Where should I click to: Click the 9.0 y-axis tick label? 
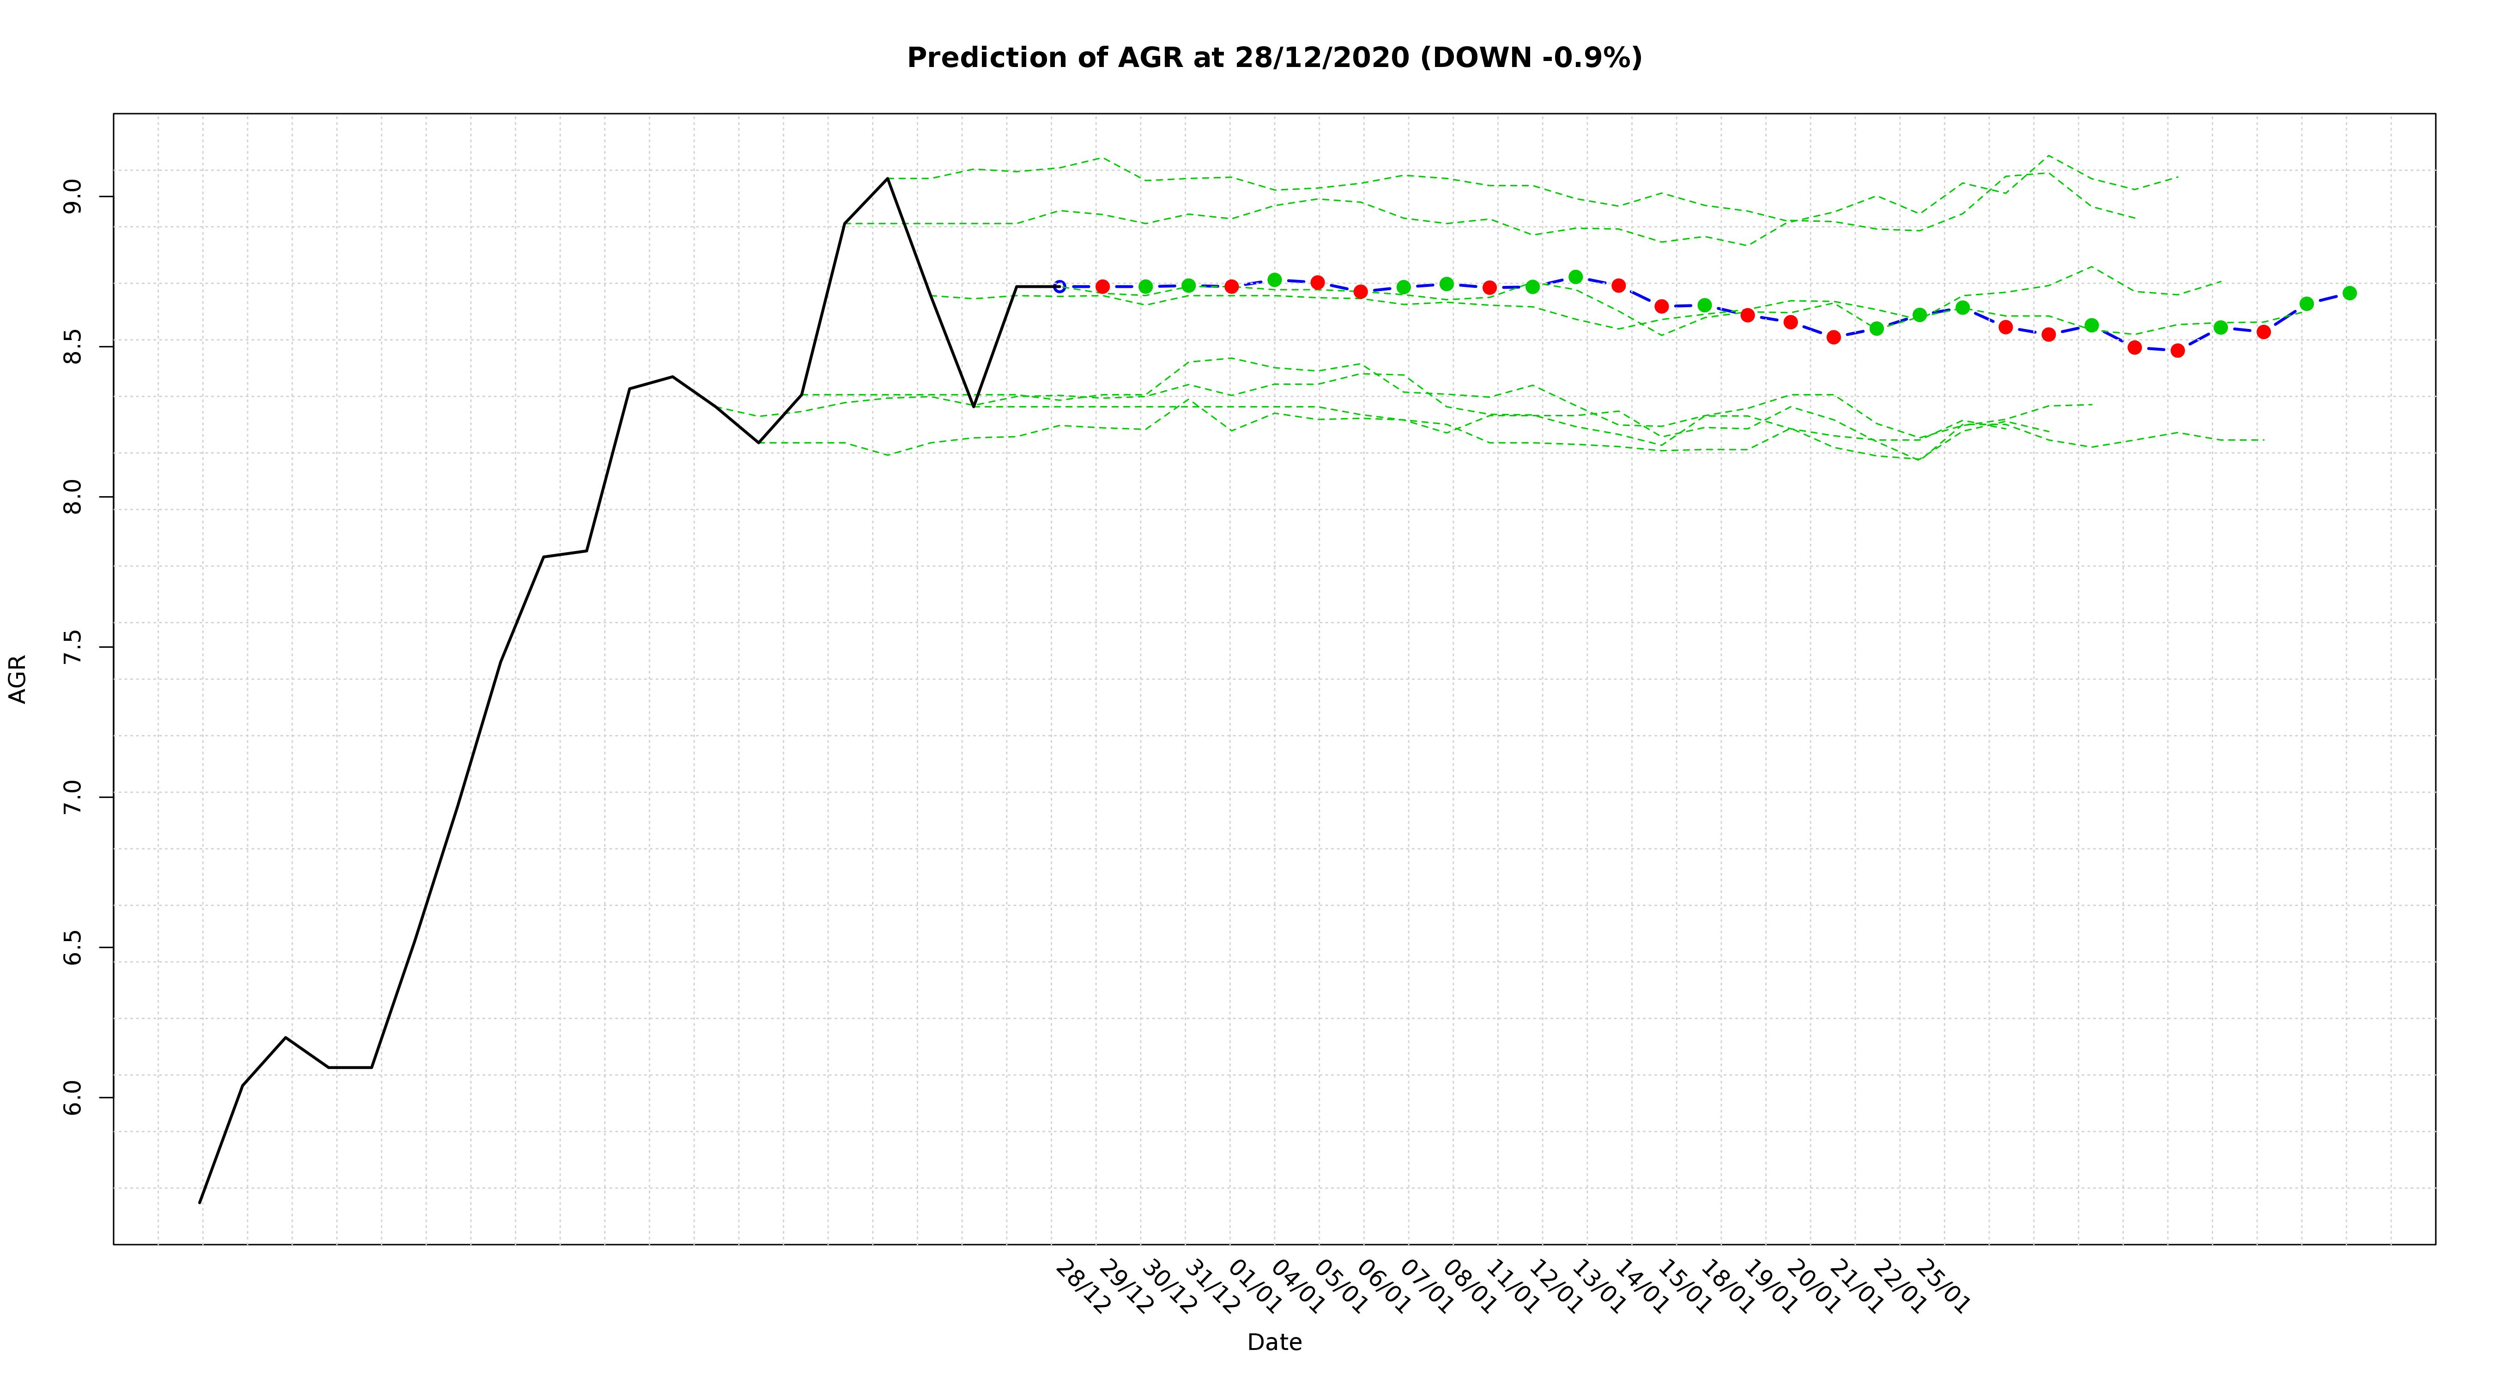73,197
